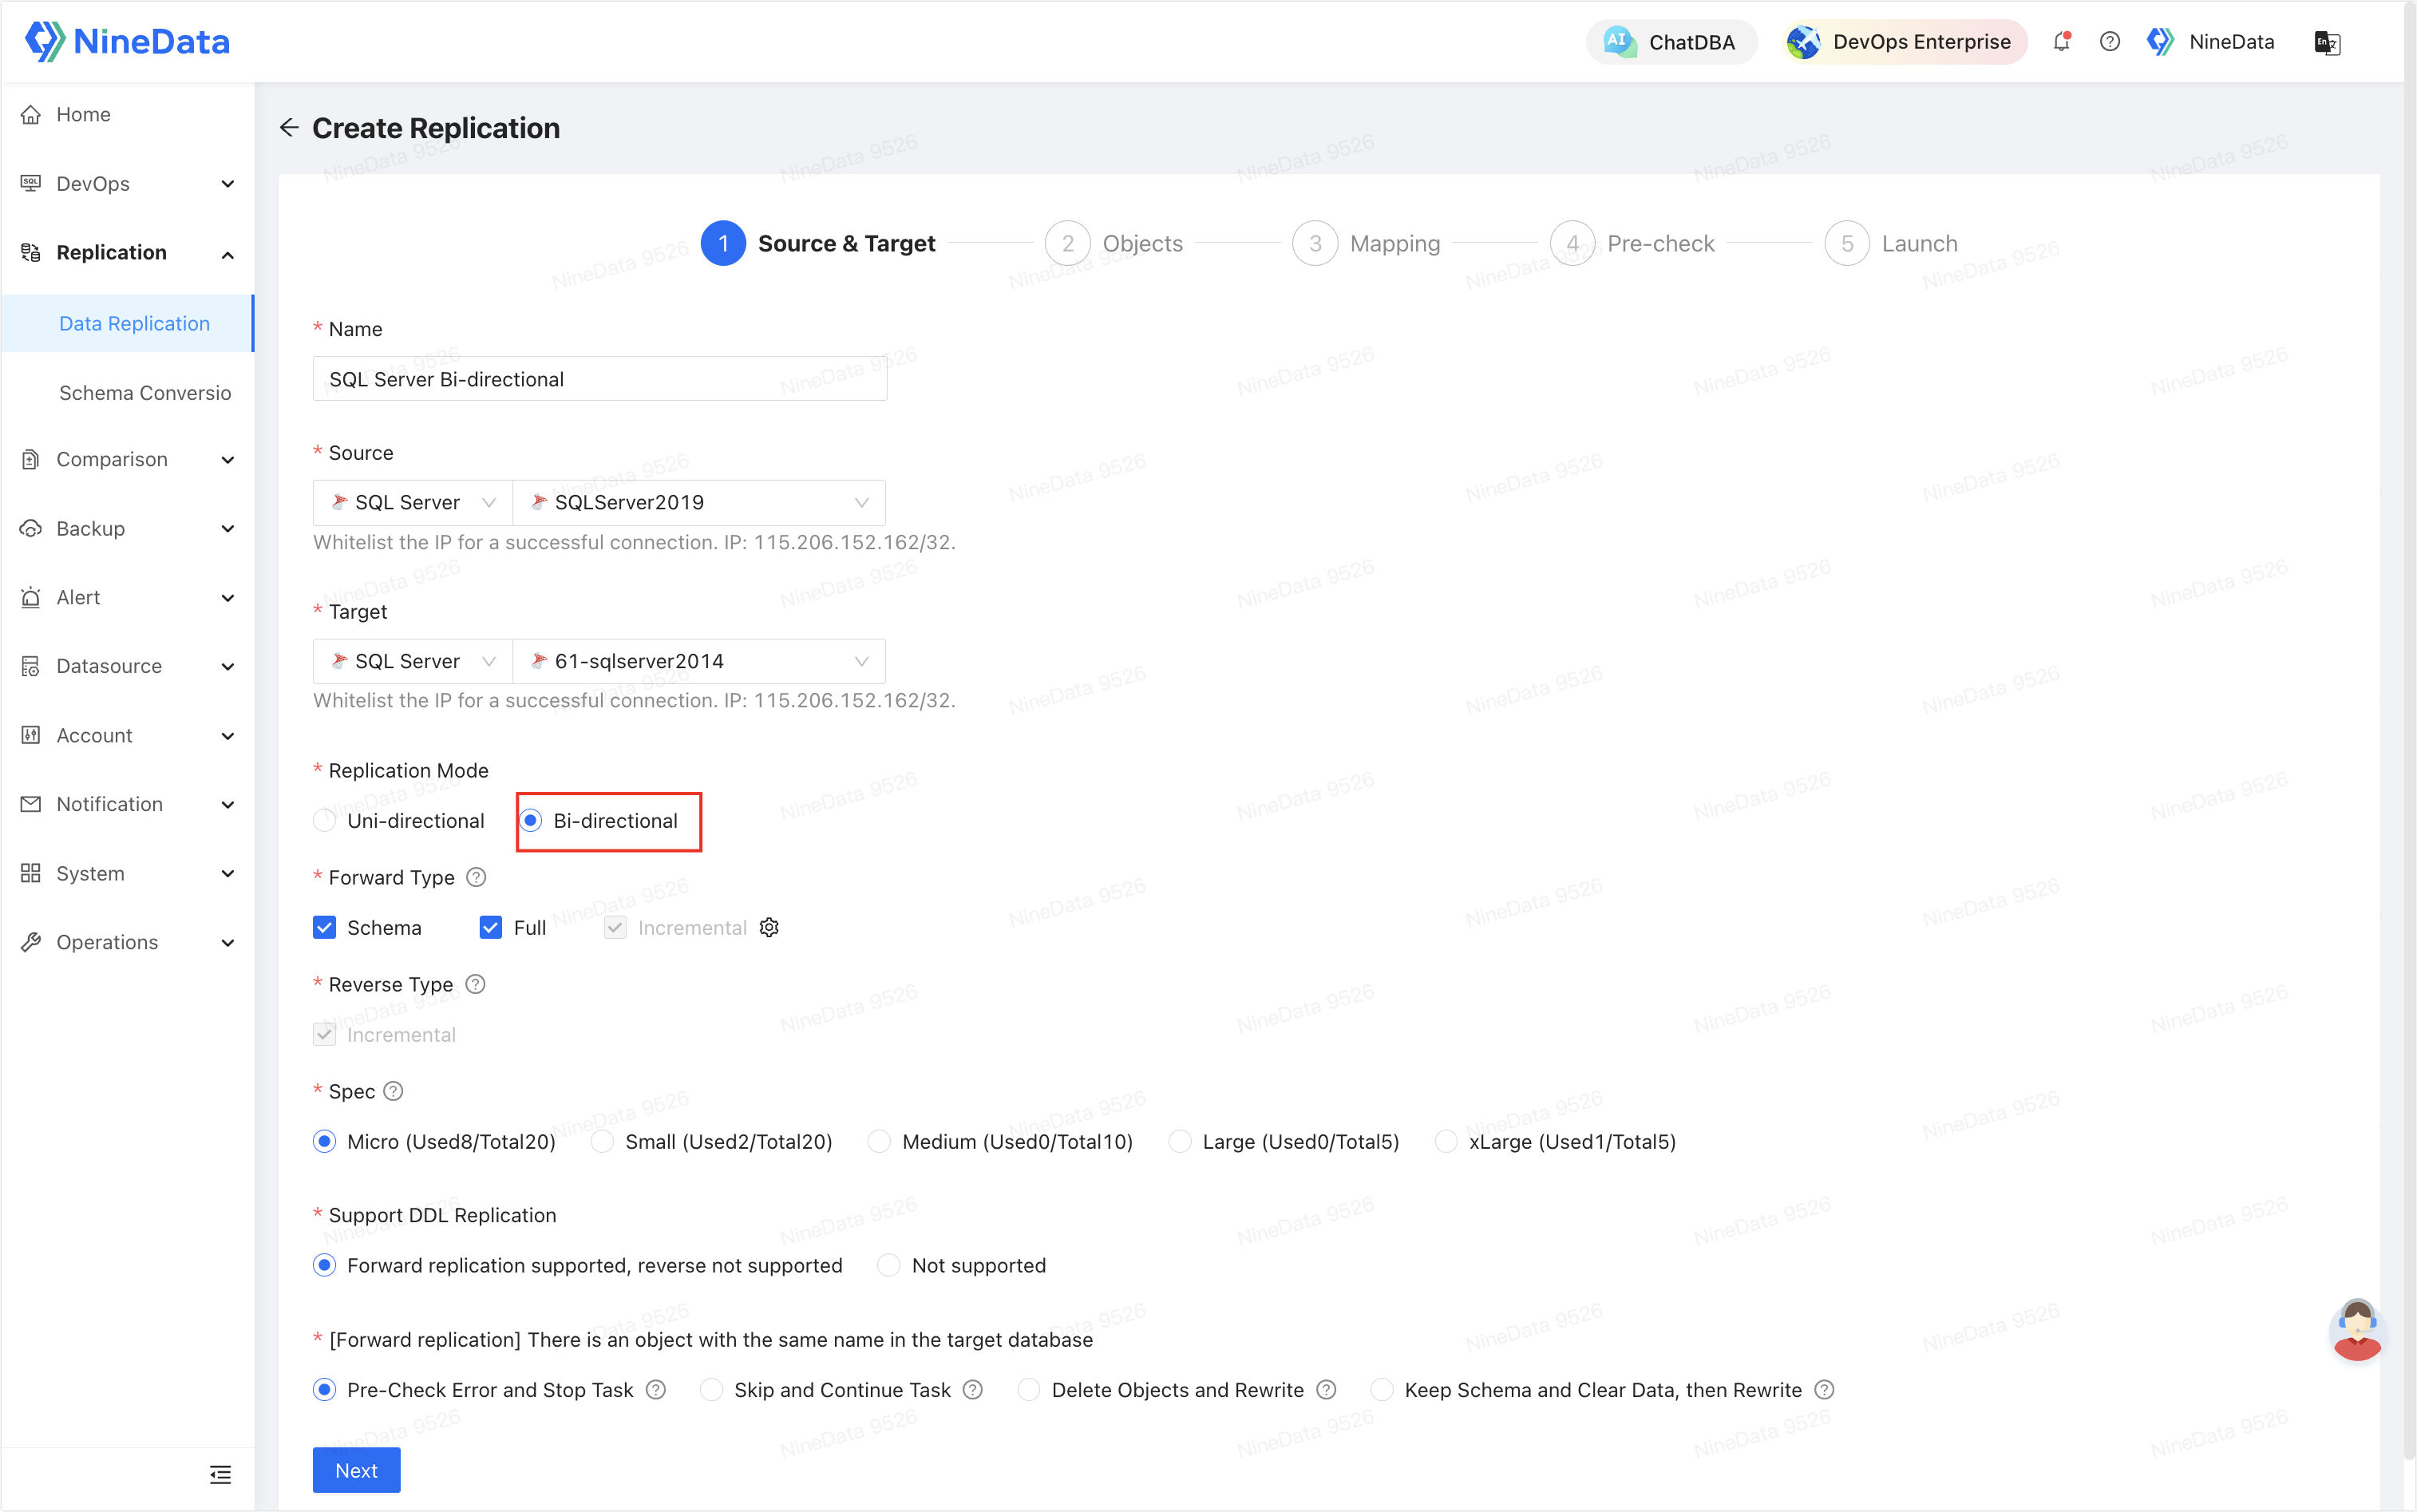Click the Operations wrench icon
Screen dimensions: 2417x1512
(31, 943)
